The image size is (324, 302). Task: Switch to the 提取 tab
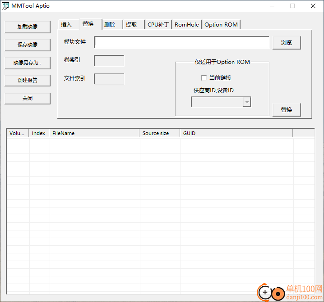(x=134, y=25)
